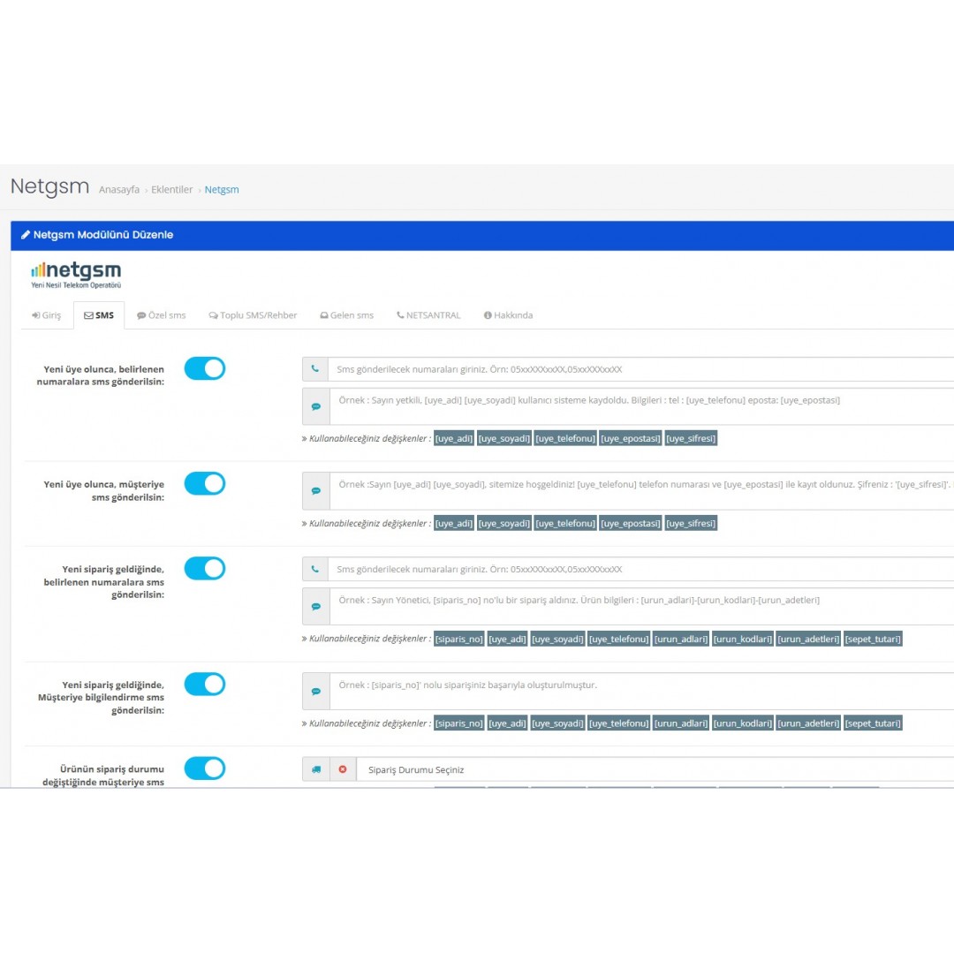Insert the [uye_telefonu] variable tag

(x=565, y=437)
